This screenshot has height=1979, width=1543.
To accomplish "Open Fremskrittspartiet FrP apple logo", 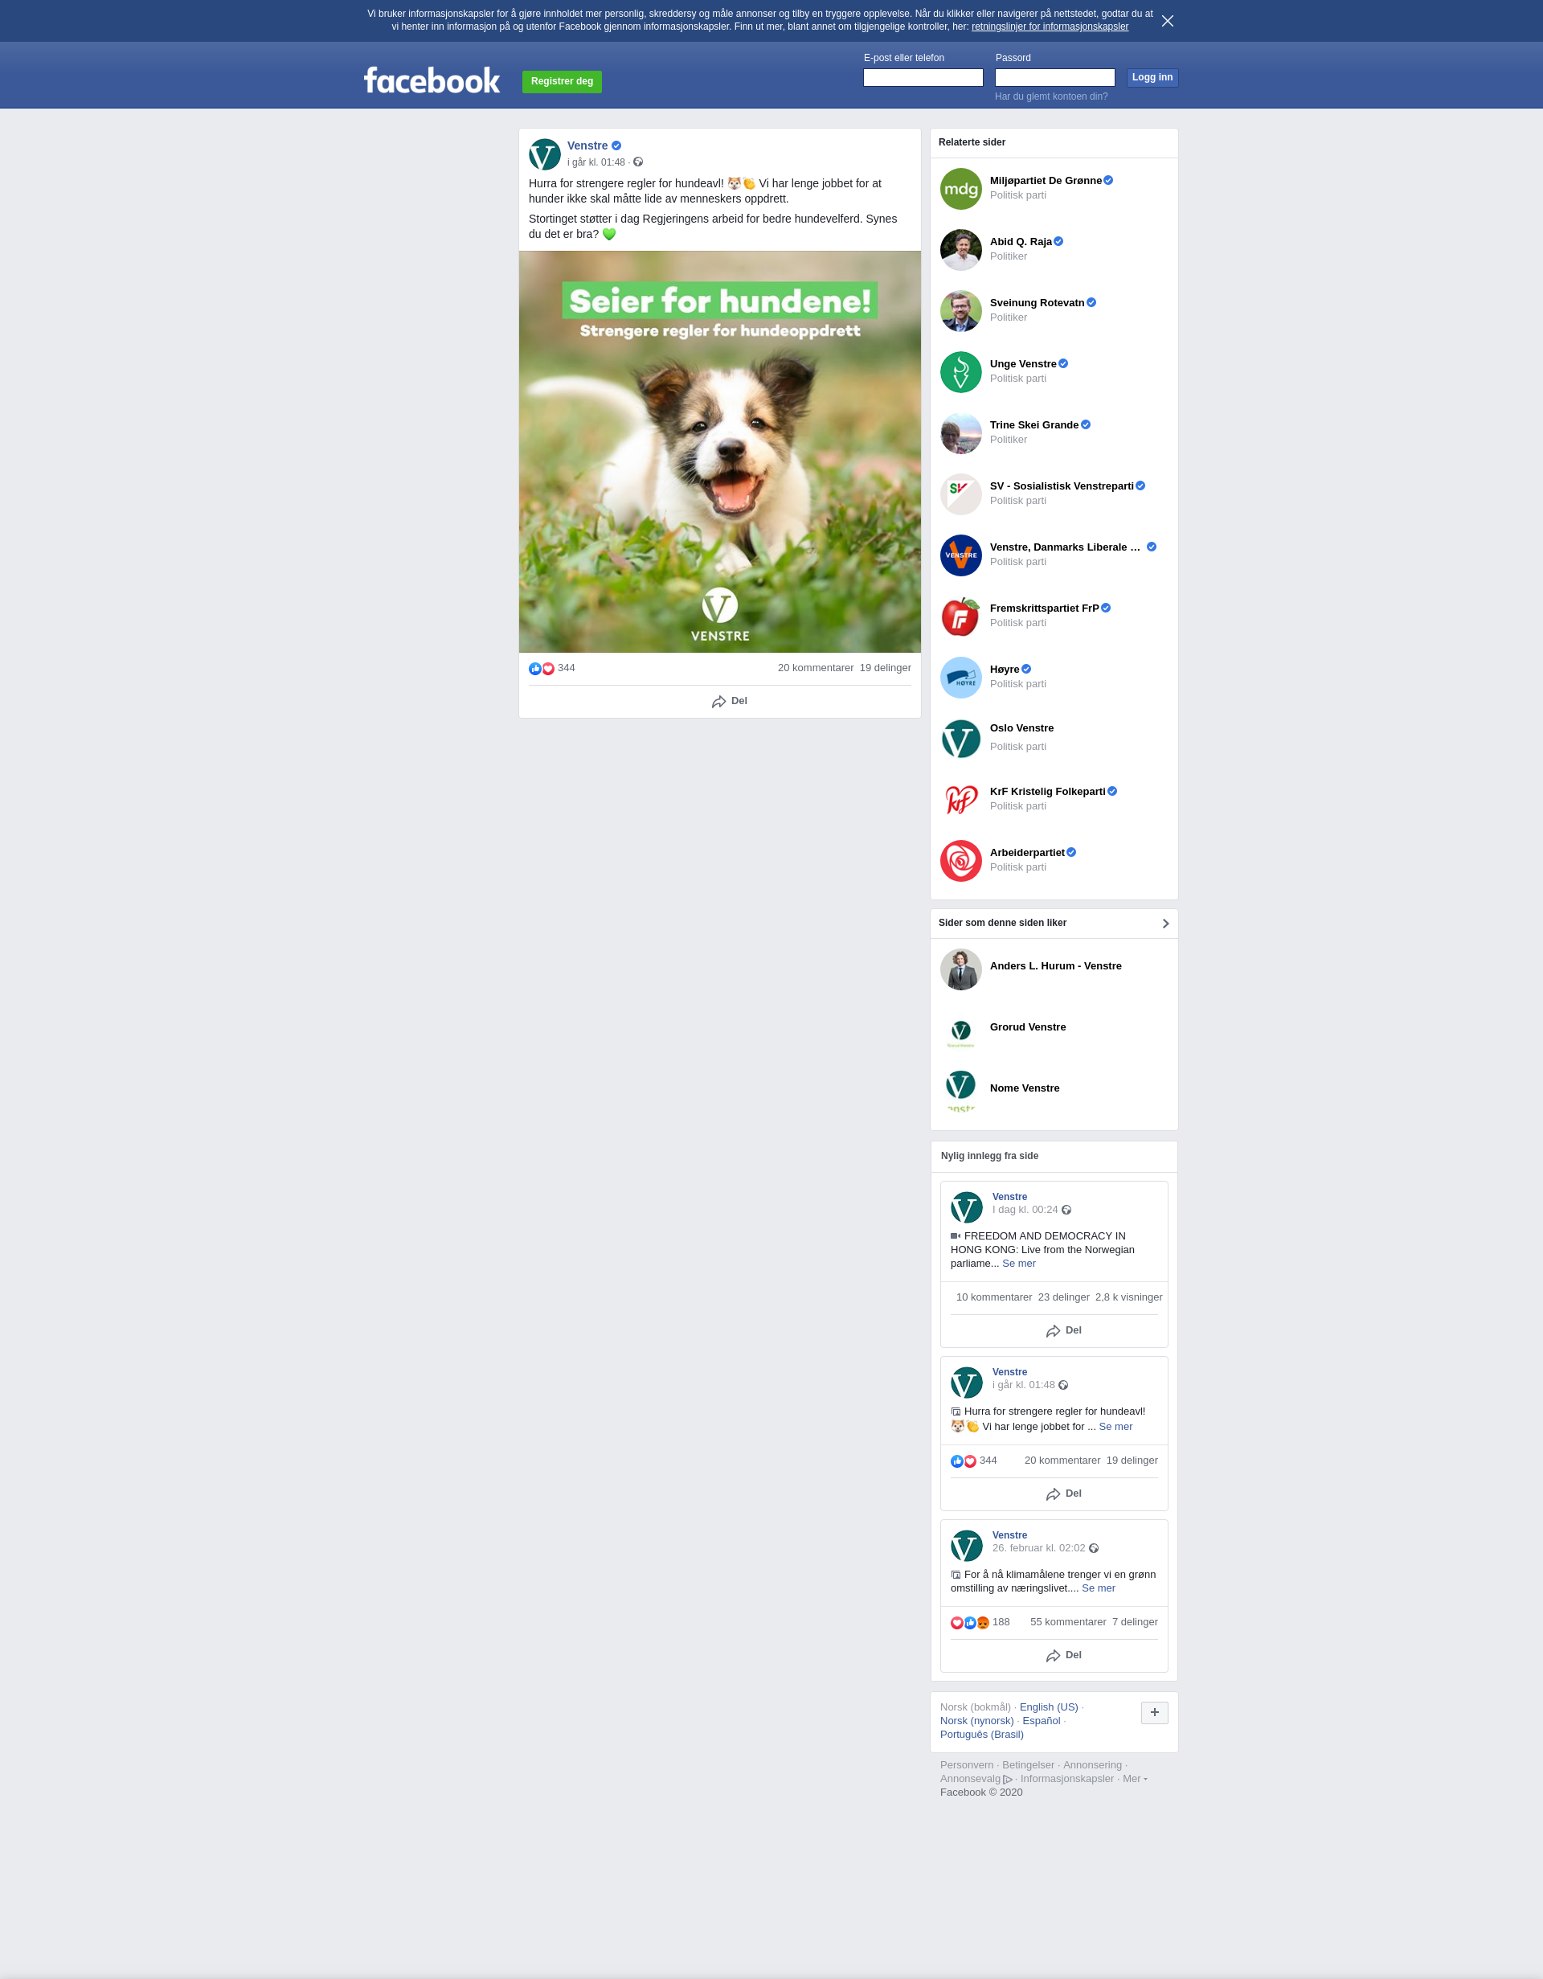I will (x=960, y=617).
